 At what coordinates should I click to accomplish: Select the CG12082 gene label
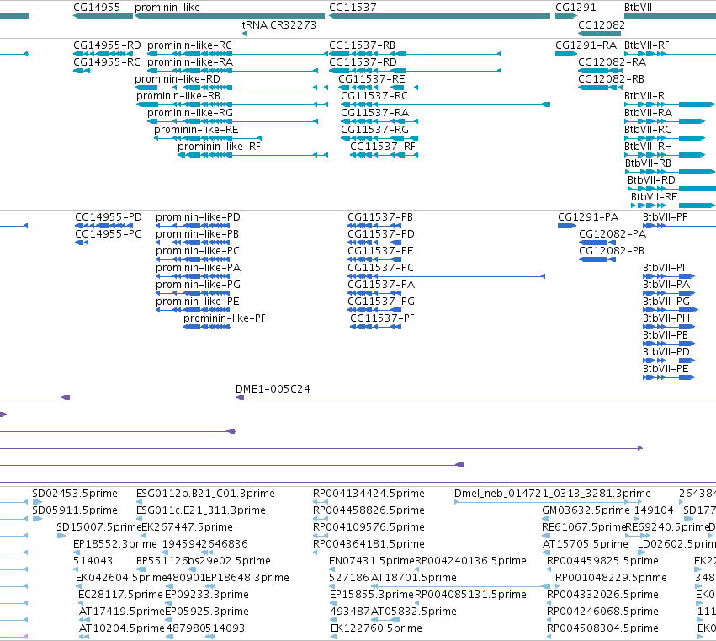[x=602, y=24]
